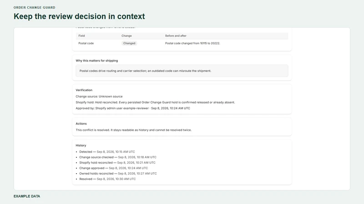
Task: Click the Approved by example-reviewer line
Action: (x=133, y=108)
